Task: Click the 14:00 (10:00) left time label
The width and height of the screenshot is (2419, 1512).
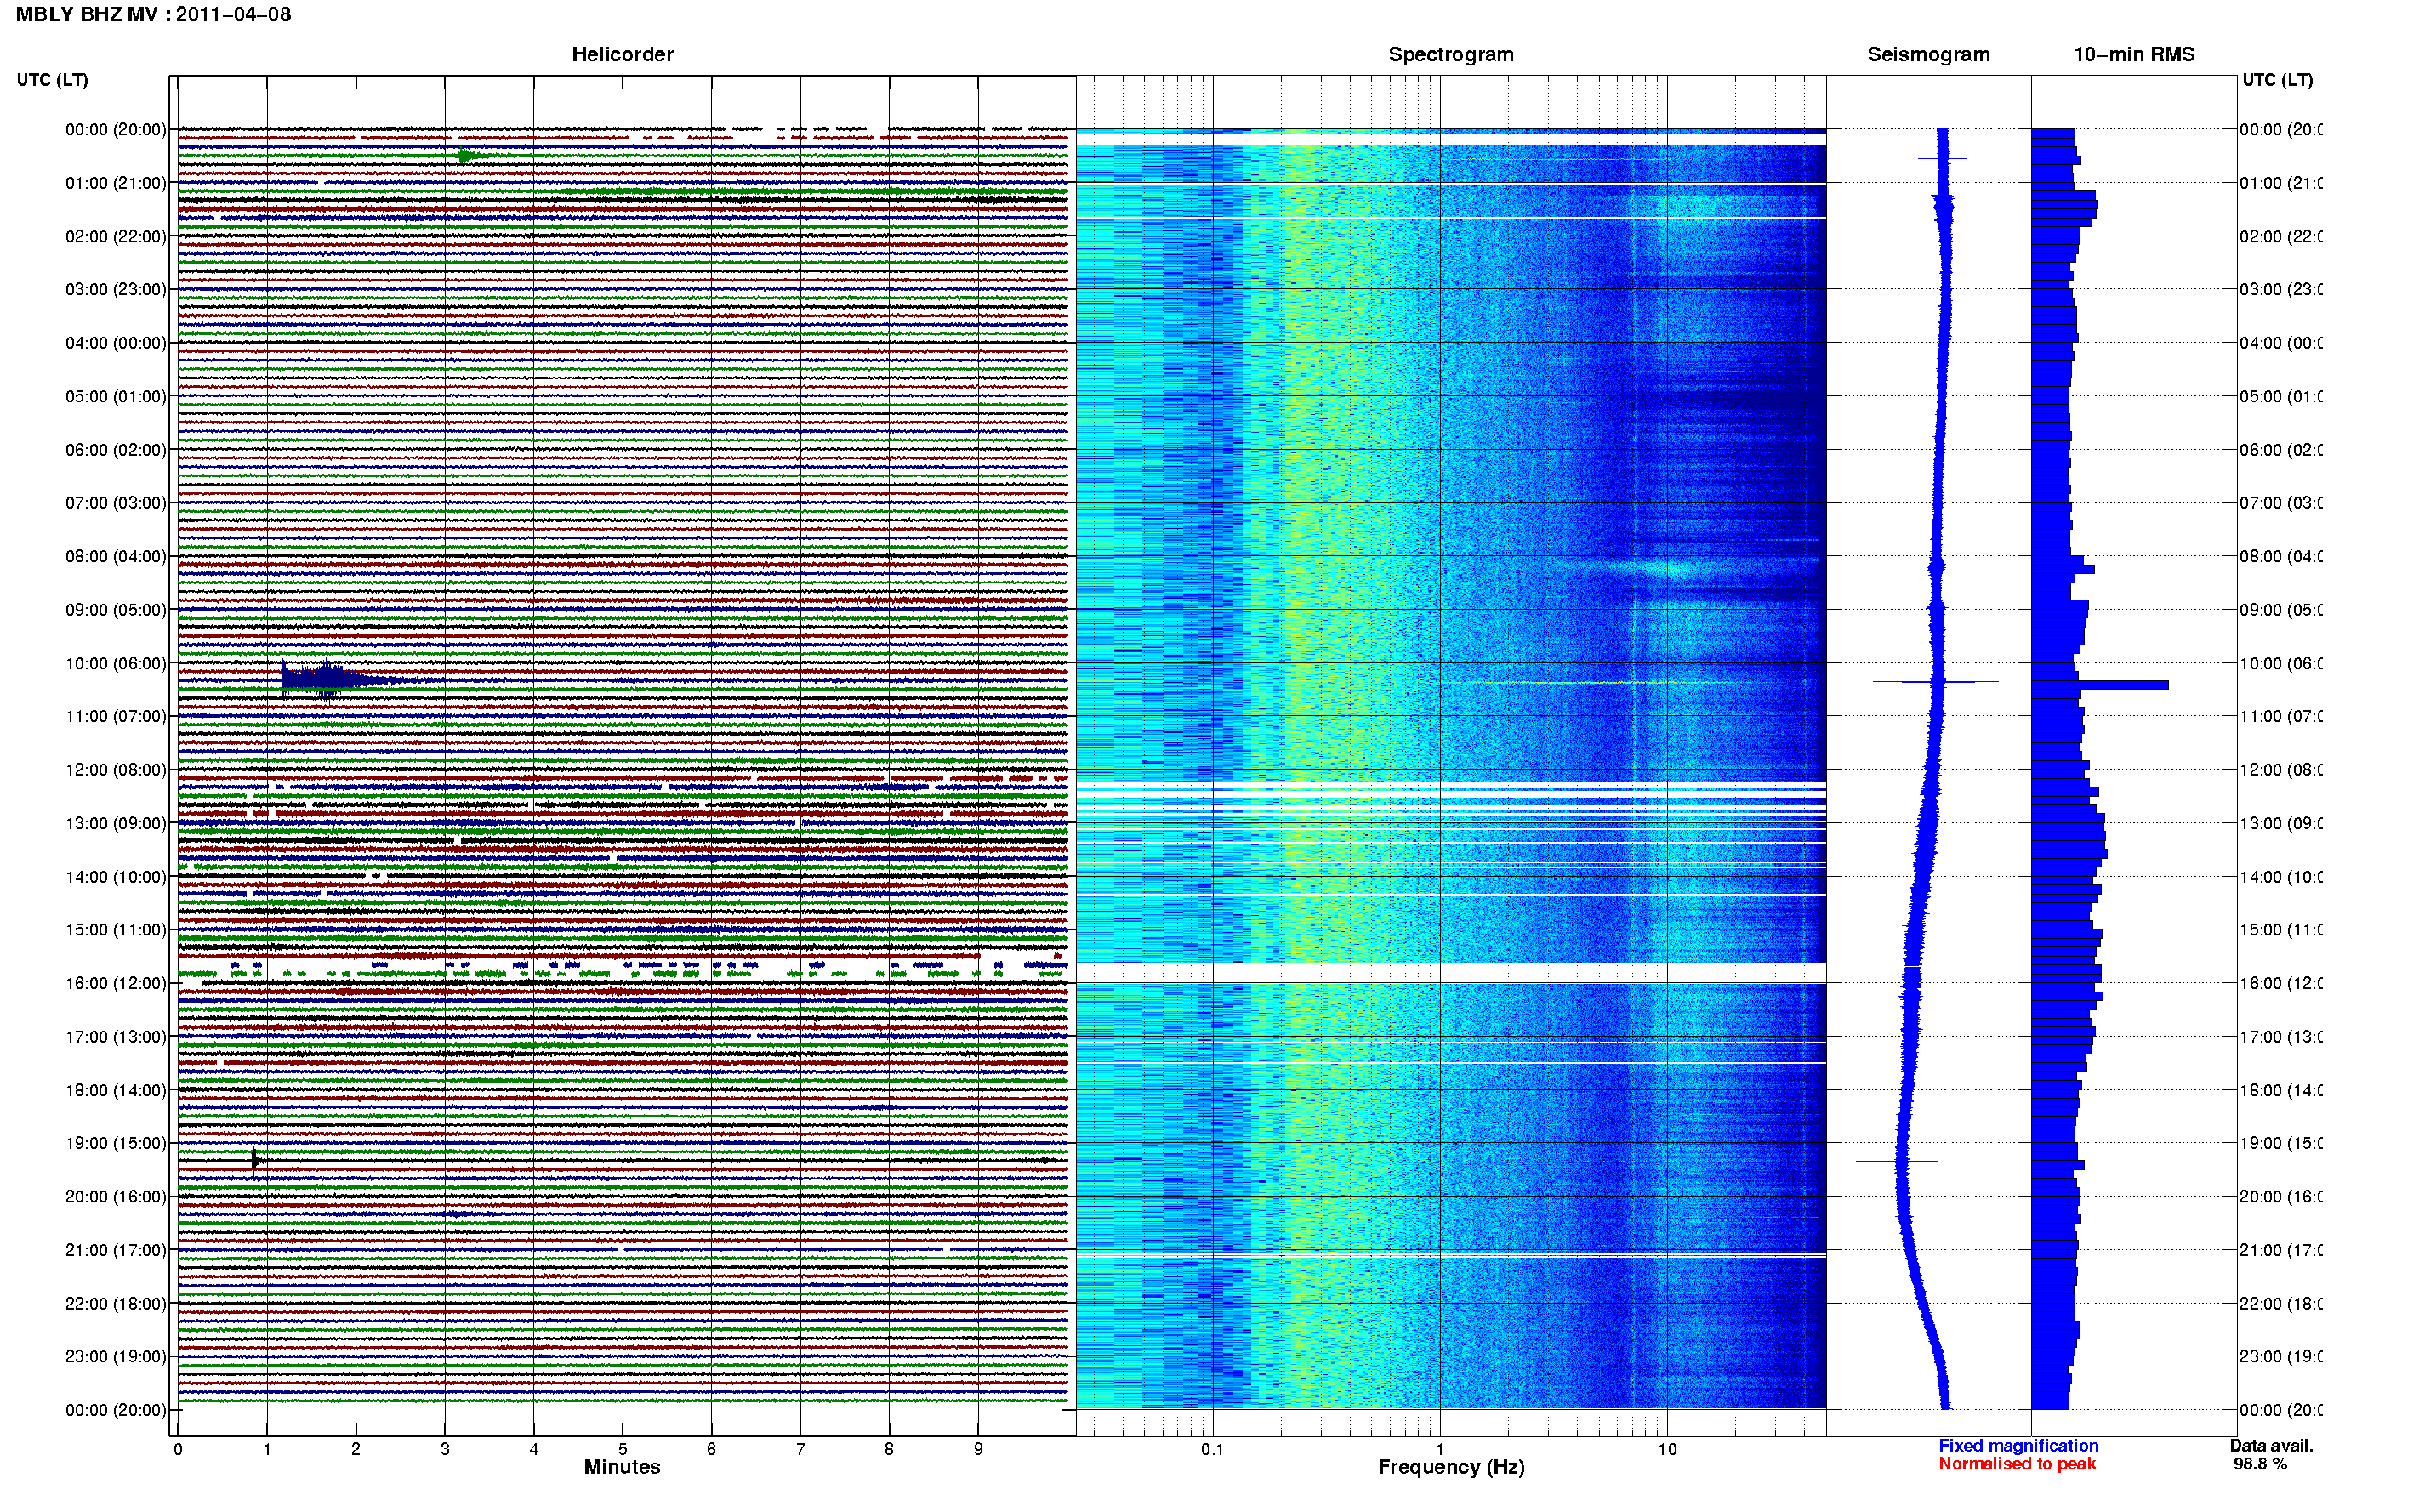Action: (116, 877)
